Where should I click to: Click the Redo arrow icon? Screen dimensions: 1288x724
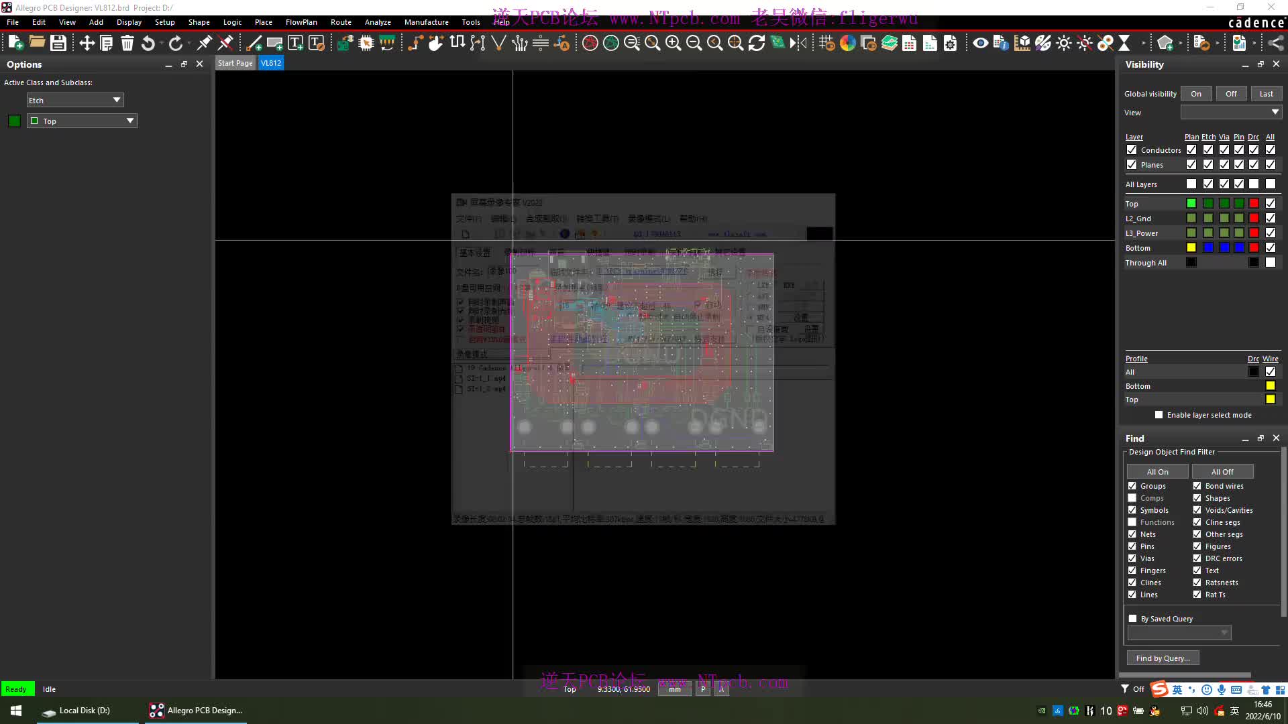(x=176, y=44)
